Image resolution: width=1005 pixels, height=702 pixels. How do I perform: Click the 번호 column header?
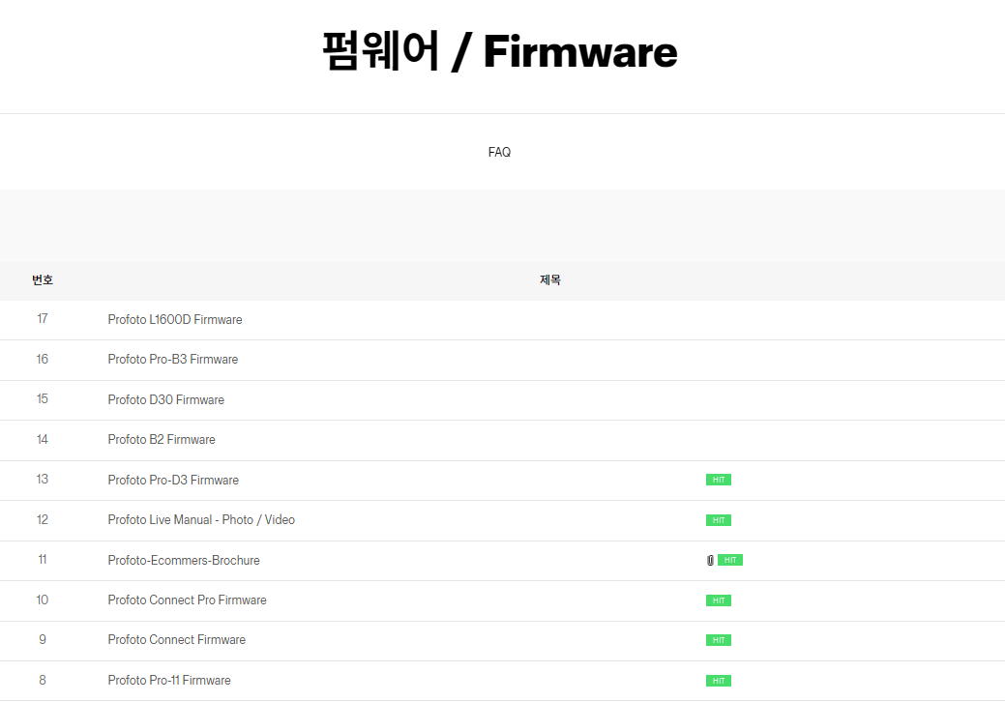(43, 280)
